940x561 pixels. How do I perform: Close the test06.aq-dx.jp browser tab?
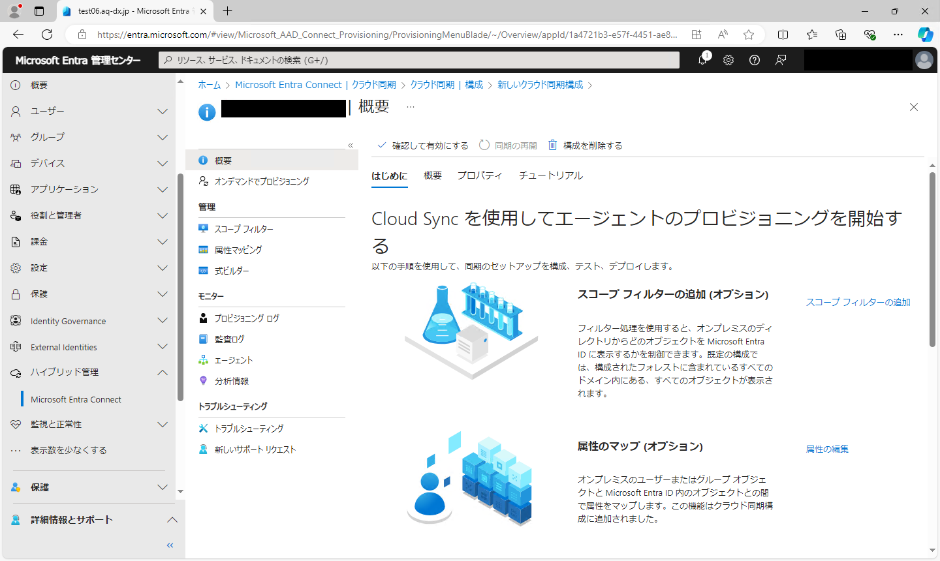tap(203, 11)
